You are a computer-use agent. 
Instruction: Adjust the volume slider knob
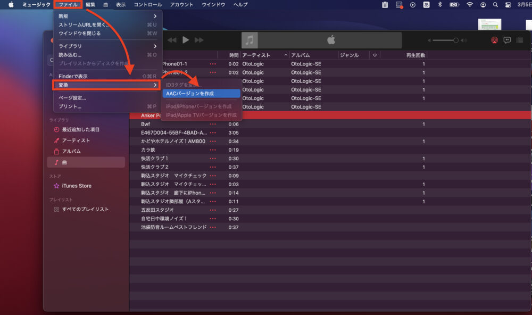(x=456, y=40)
